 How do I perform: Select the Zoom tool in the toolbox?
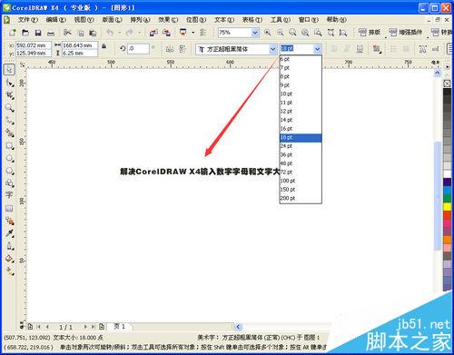pos(9,107)
